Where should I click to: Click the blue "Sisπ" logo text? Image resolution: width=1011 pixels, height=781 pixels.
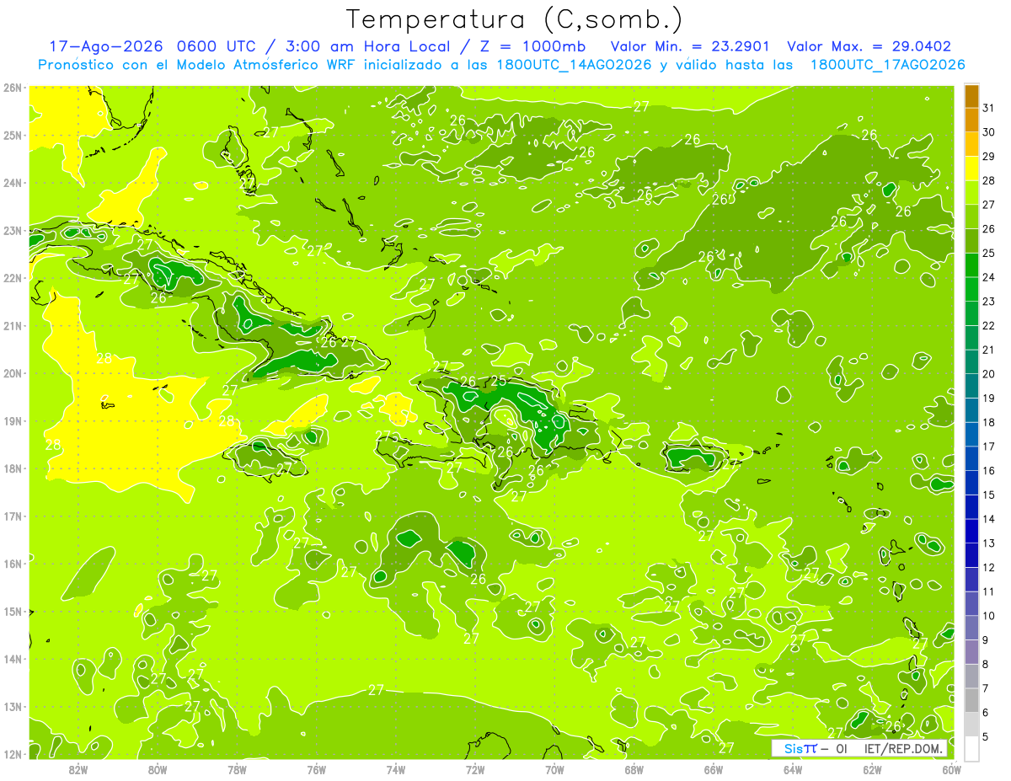tap(800, 748)
